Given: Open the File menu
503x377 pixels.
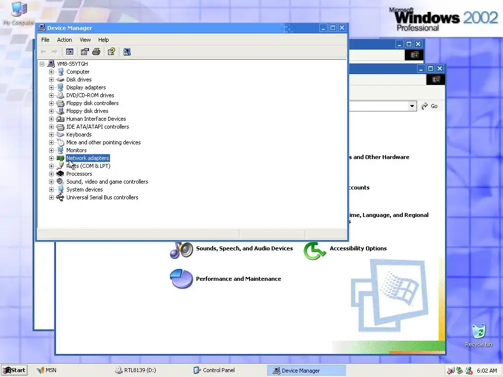Looking at the screenshot, I should click(45, 40).
